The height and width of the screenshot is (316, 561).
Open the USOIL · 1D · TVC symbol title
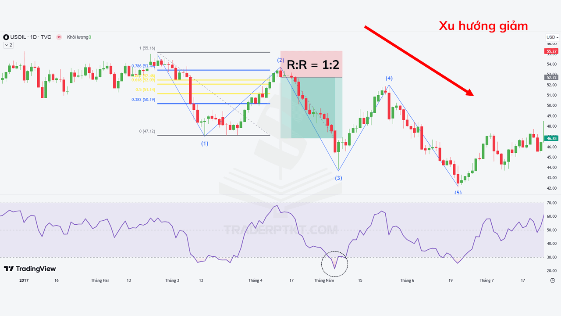tap(31, 37)
